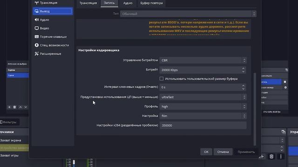Image resolution: width=298 pixels, height=167 pixels.
Task: Open the CPU preset dropdown showing ultrafast
Action: coord(203,97)
